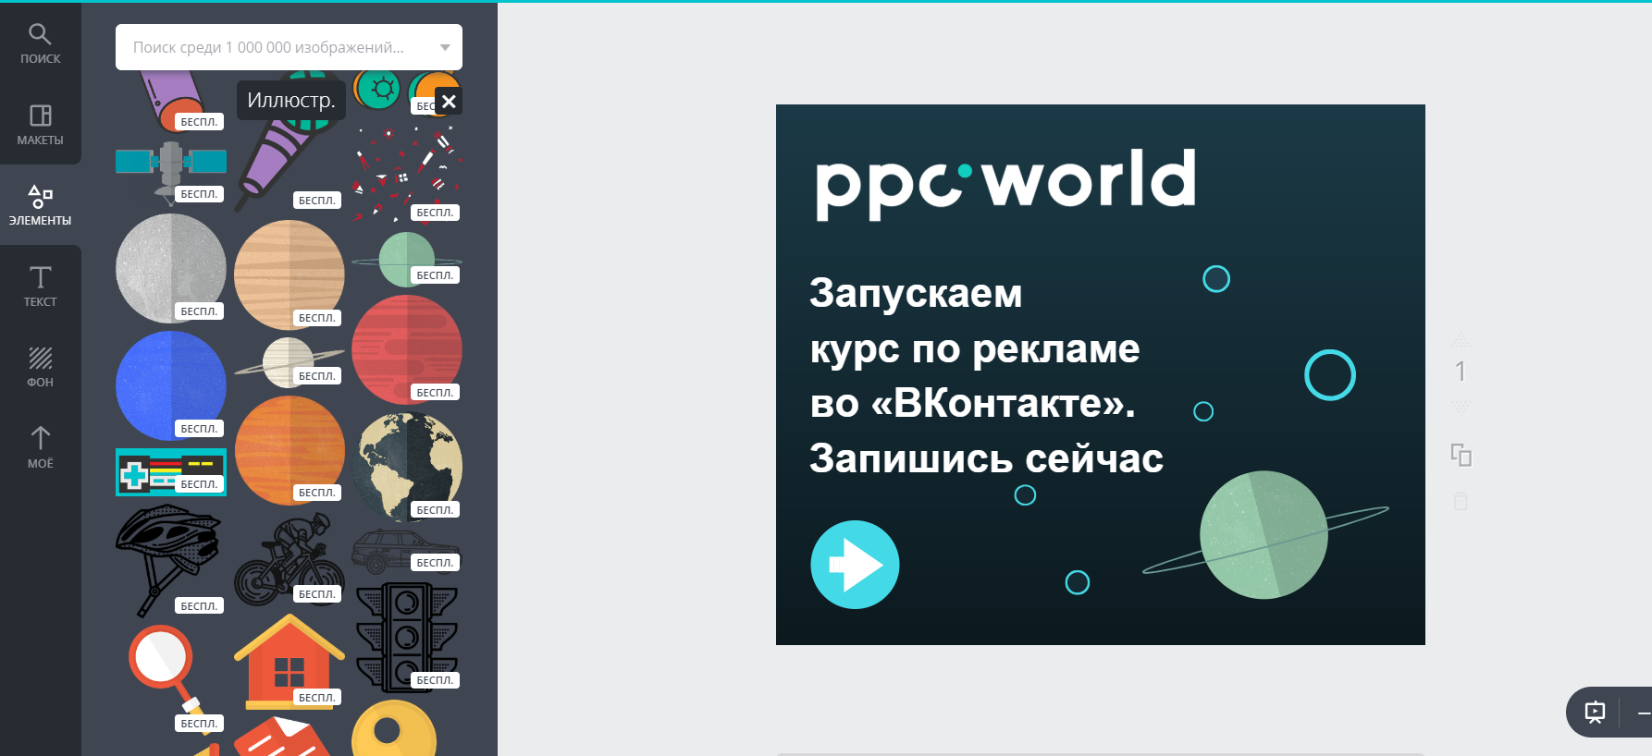This screenshot has height=756, width=1652.
Task: Open the МАКЕТЫ layouts panel
Action: pos(40,125)
